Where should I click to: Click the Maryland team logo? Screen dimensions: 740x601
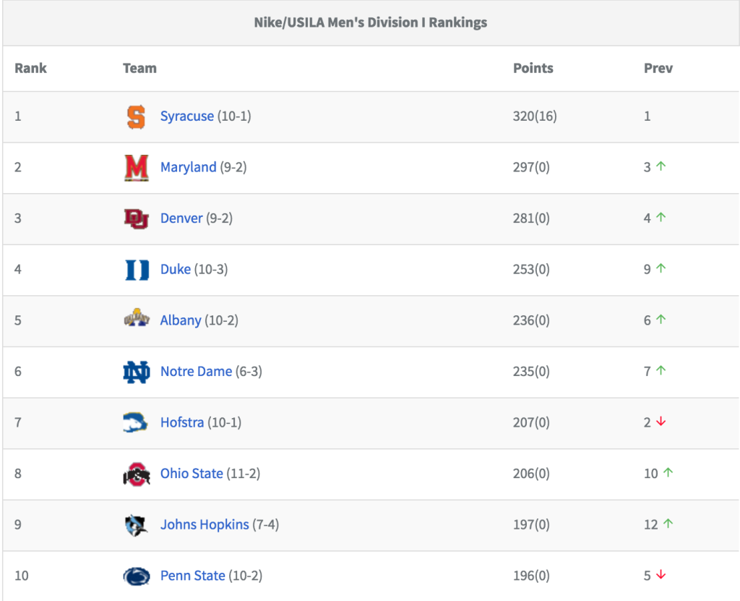[x=137, y=168]
